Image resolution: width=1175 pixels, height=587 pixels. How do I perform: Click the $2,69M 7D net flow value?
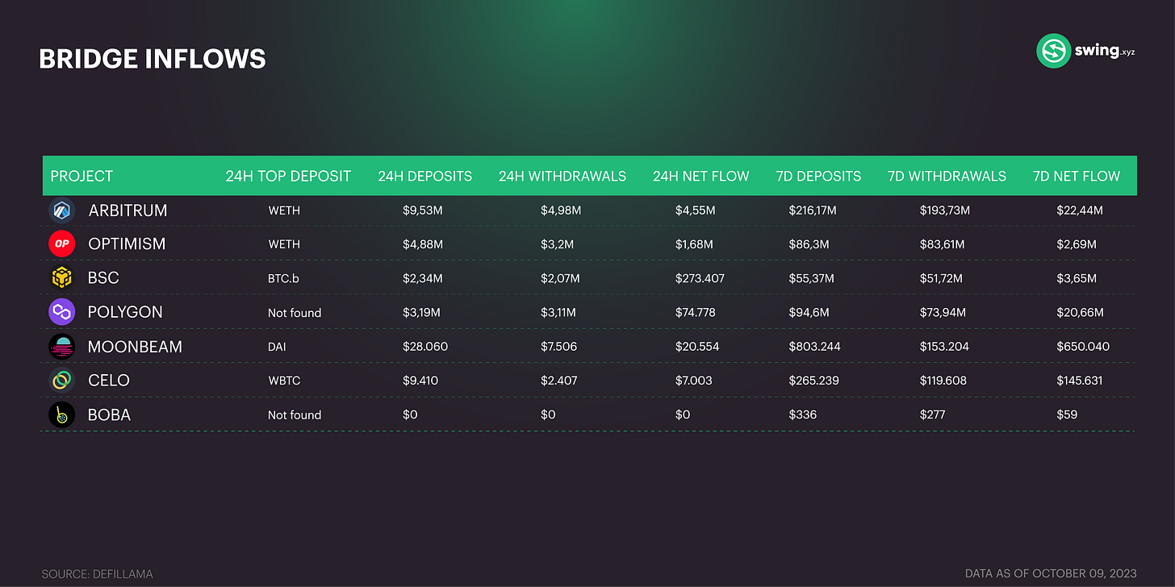1077,244
